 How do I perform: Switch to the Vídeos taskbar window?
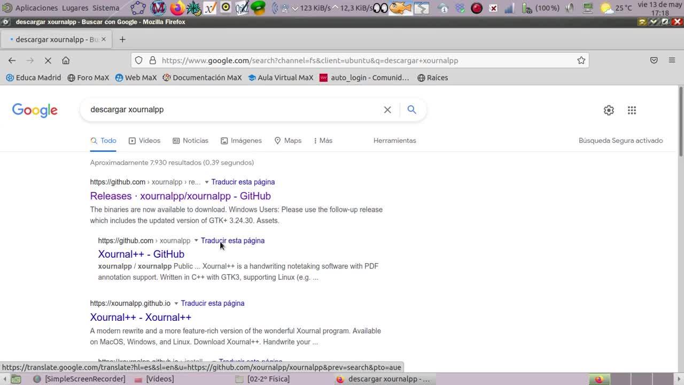[x=154, y=379]
